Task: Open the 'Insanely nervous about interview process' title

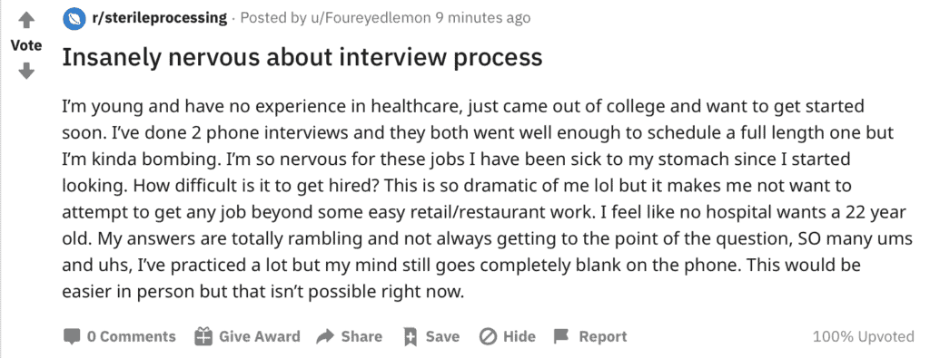Action: [302, 57]
